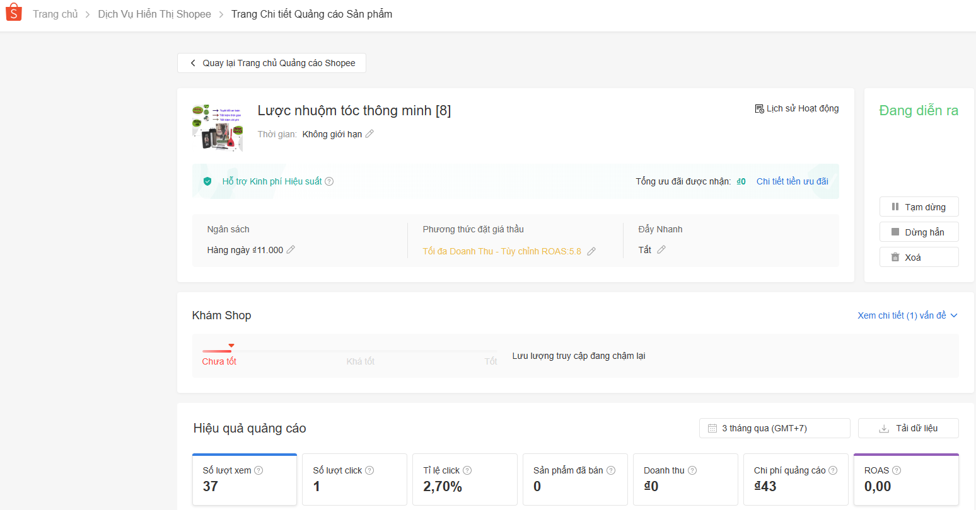Edit the ROAS bidding method pencil icon

(591, 251)
